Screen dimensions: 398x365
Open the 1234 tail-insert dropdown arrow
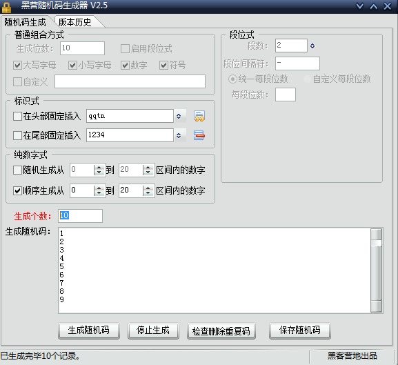179,135
